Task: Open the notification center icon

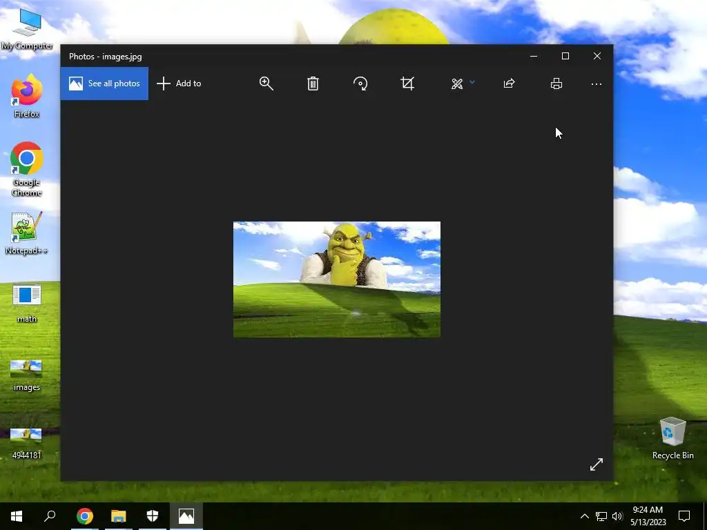Action: 684,516
